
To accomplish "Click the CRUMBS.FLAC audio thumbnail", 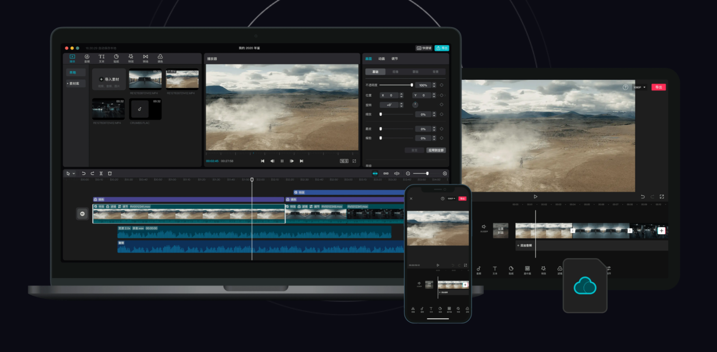I will pyautogui.click(x=145, y=110).
